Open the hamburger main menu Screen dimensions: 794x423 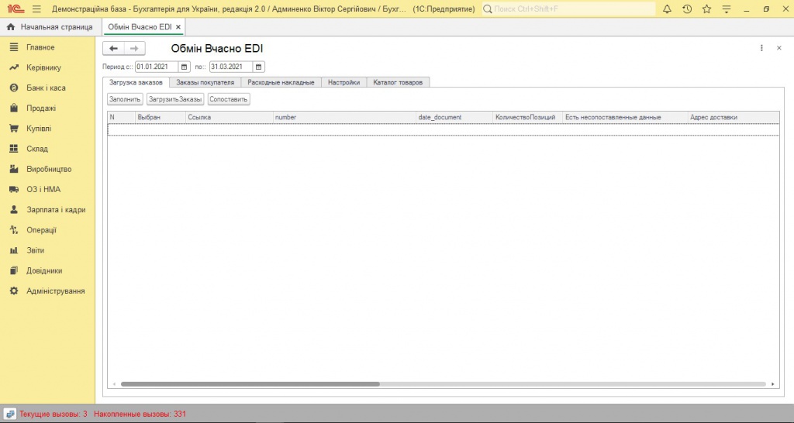[36, 9]
